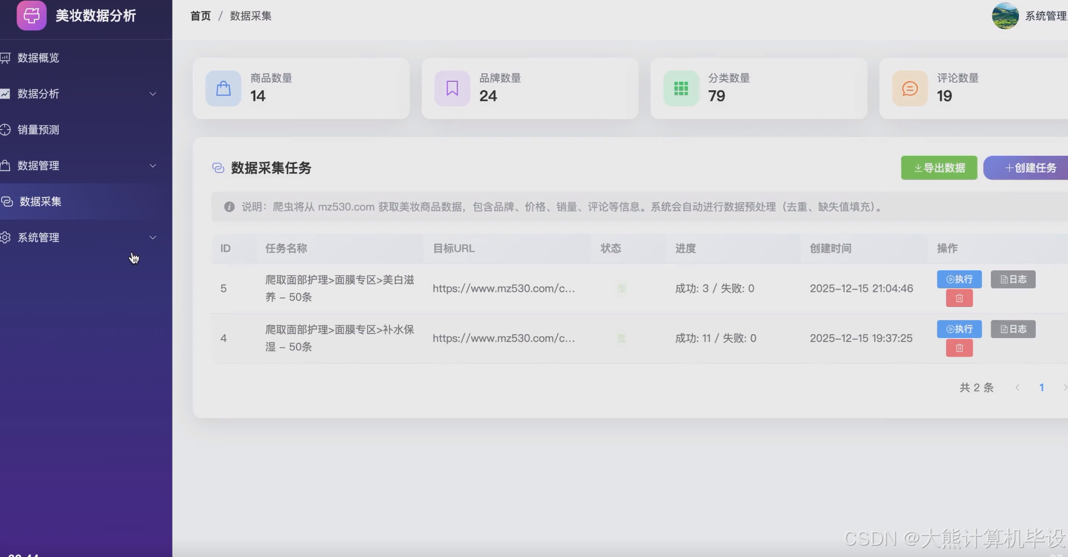Click the bookmark icon on 品牌数量 card

point(452,88)
